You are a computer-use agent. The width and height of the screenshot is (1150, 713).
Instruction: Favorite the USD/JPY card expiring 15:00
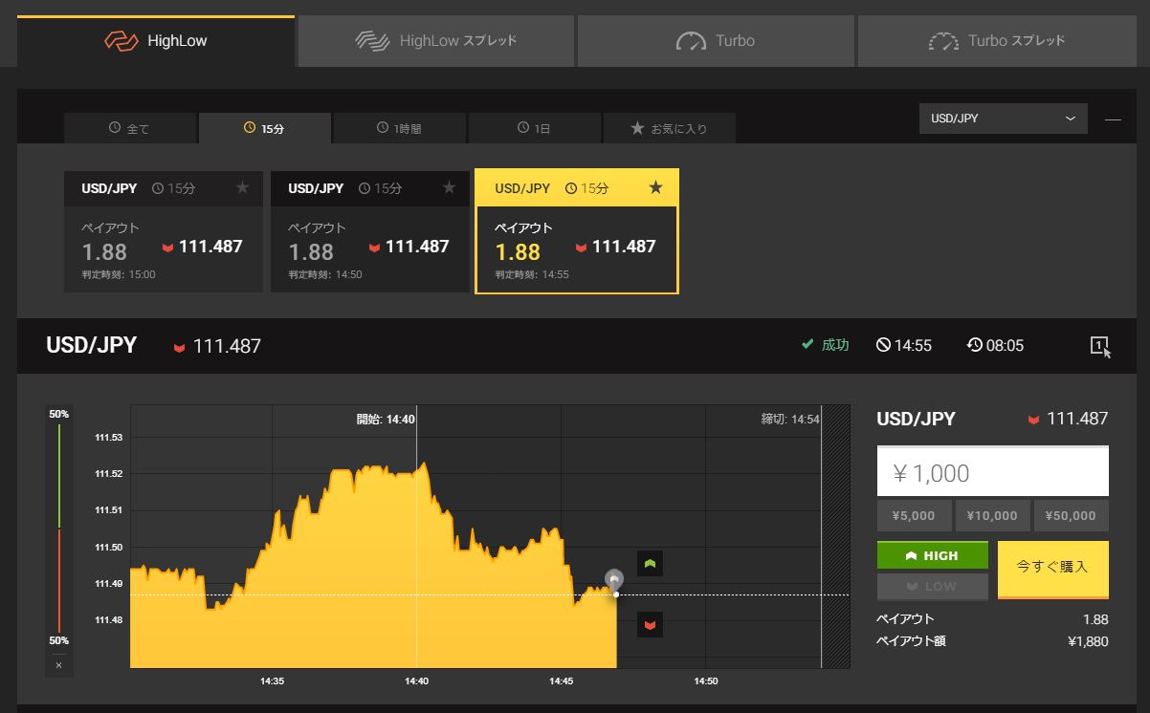coord(242,188)
